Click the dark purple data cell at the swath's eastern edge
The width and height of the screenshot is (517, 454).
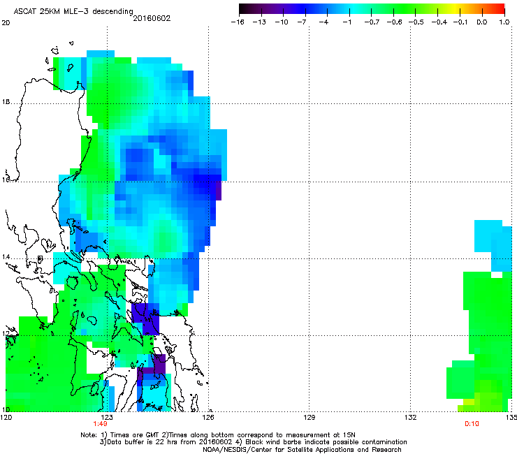coord(218,191)
